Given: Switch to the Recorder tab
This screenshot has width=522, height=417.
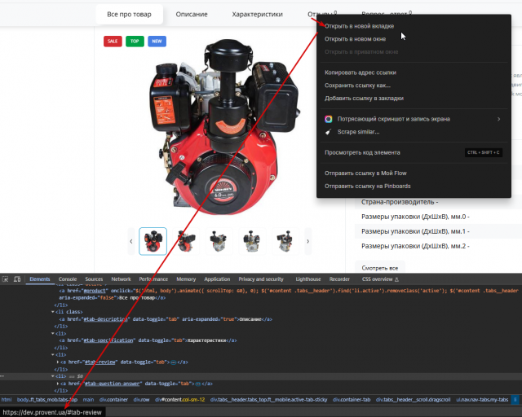Looking at the screenshot, I should click(x=339, y=279).
